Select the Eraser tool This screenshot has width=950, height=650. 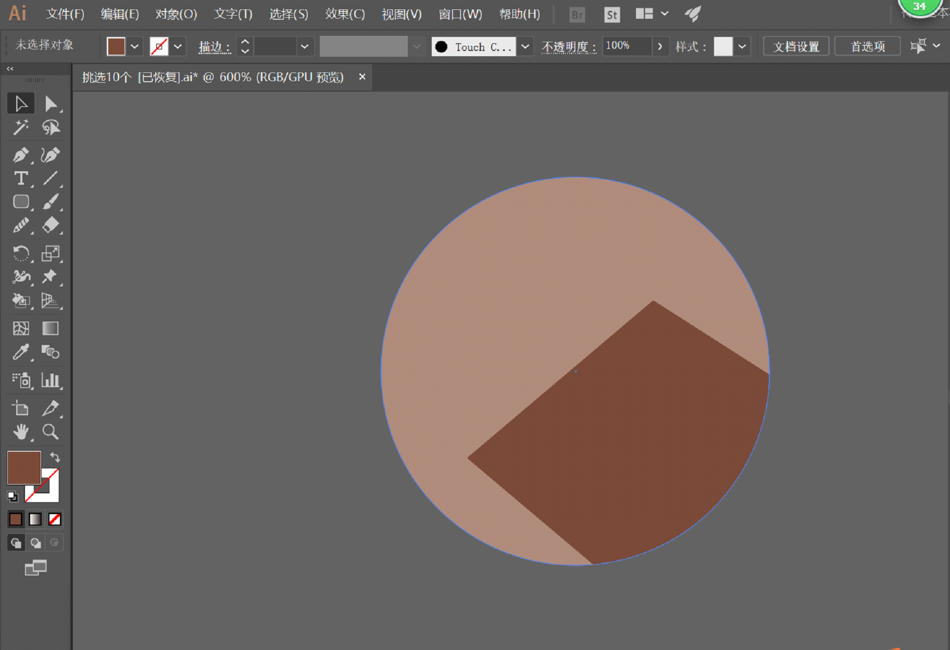tap(51, 225)
